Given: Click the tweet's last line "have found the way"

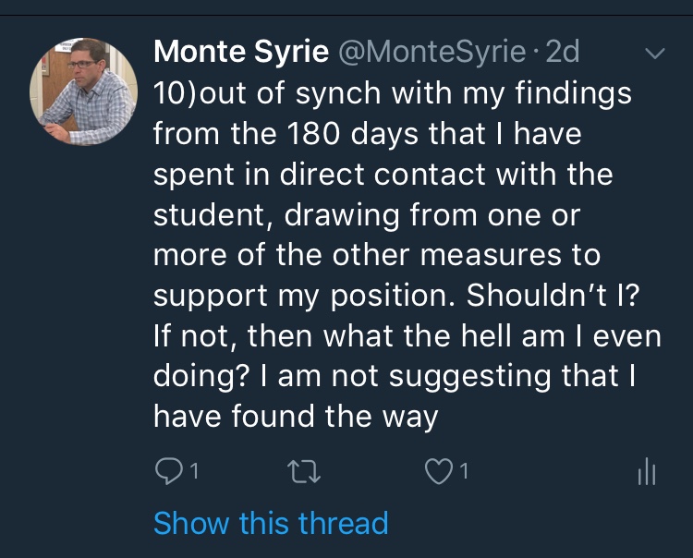Looking at the screenshot, I should click(295, 418).
